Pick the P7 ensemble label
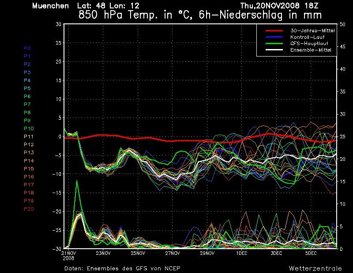The height and width of the screenshot is (273, 353). [x=27, y=104]
